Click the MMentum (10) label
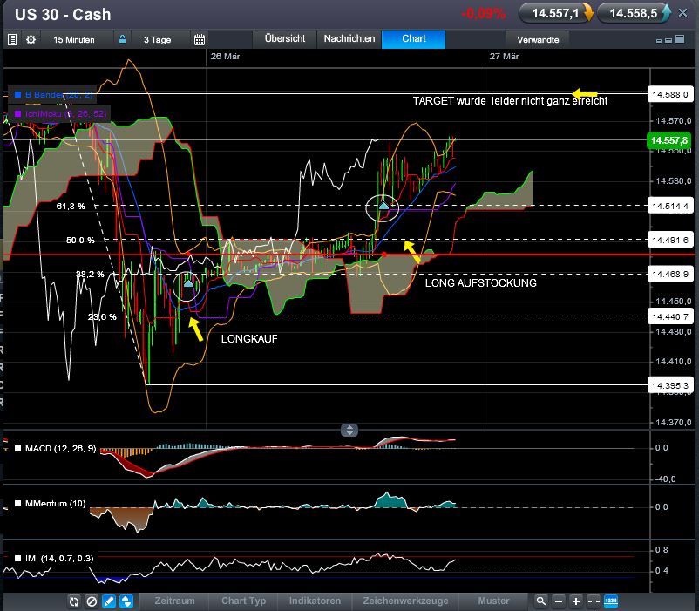699x611 pixels. 55,503
